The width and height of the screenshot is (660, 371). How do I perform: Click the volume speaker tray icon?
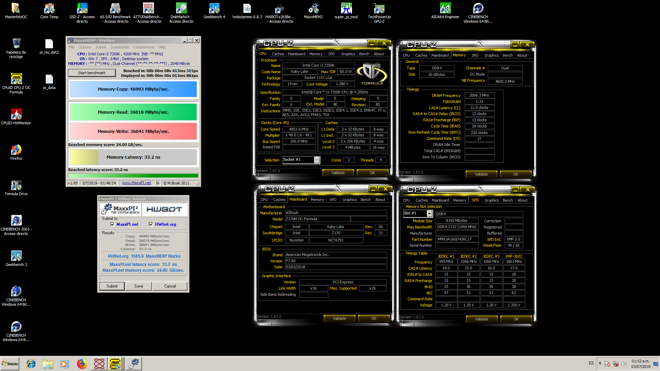click(x=624, y=364)
